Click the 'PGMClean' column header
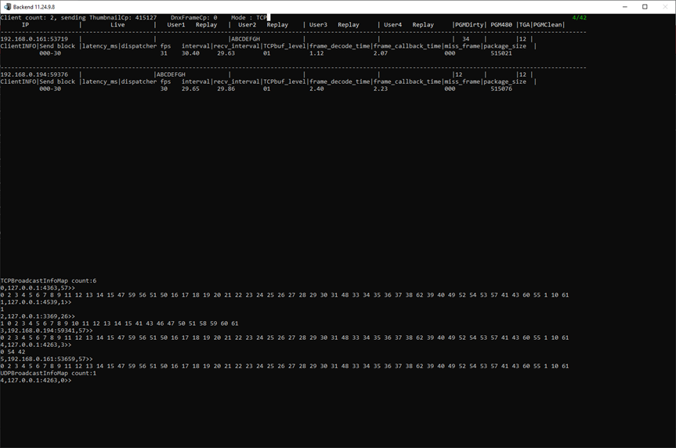The image size is (676, 448). click(548, 24)
